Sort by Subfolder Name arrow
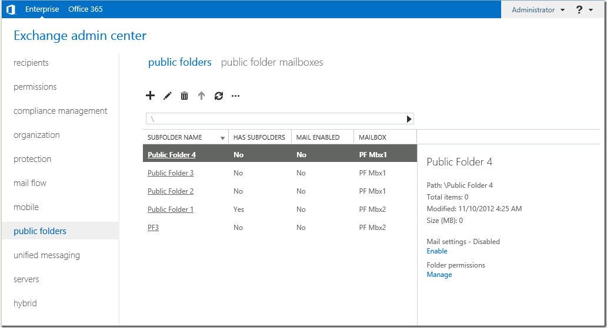Screen dimensions: 607x328 (222, 138)
